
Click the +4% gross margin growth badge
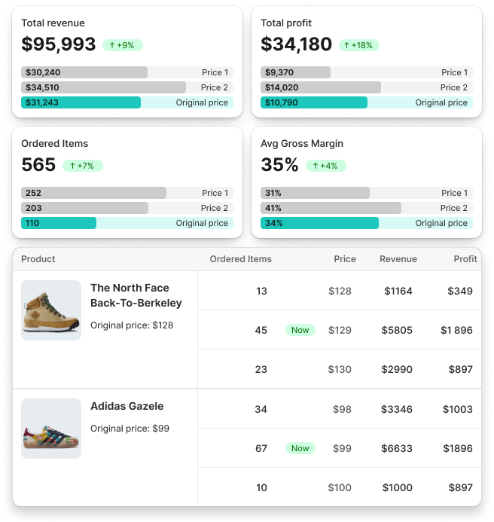(326, 166)
